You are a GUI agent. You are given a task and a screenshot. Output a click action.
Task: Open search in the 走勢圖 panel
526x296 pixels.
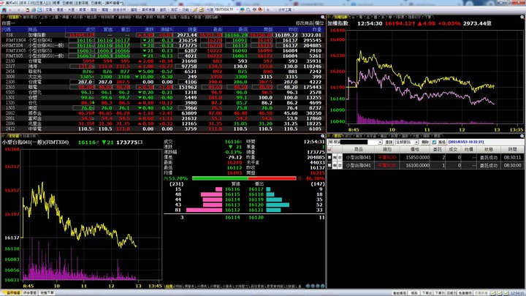323,136
